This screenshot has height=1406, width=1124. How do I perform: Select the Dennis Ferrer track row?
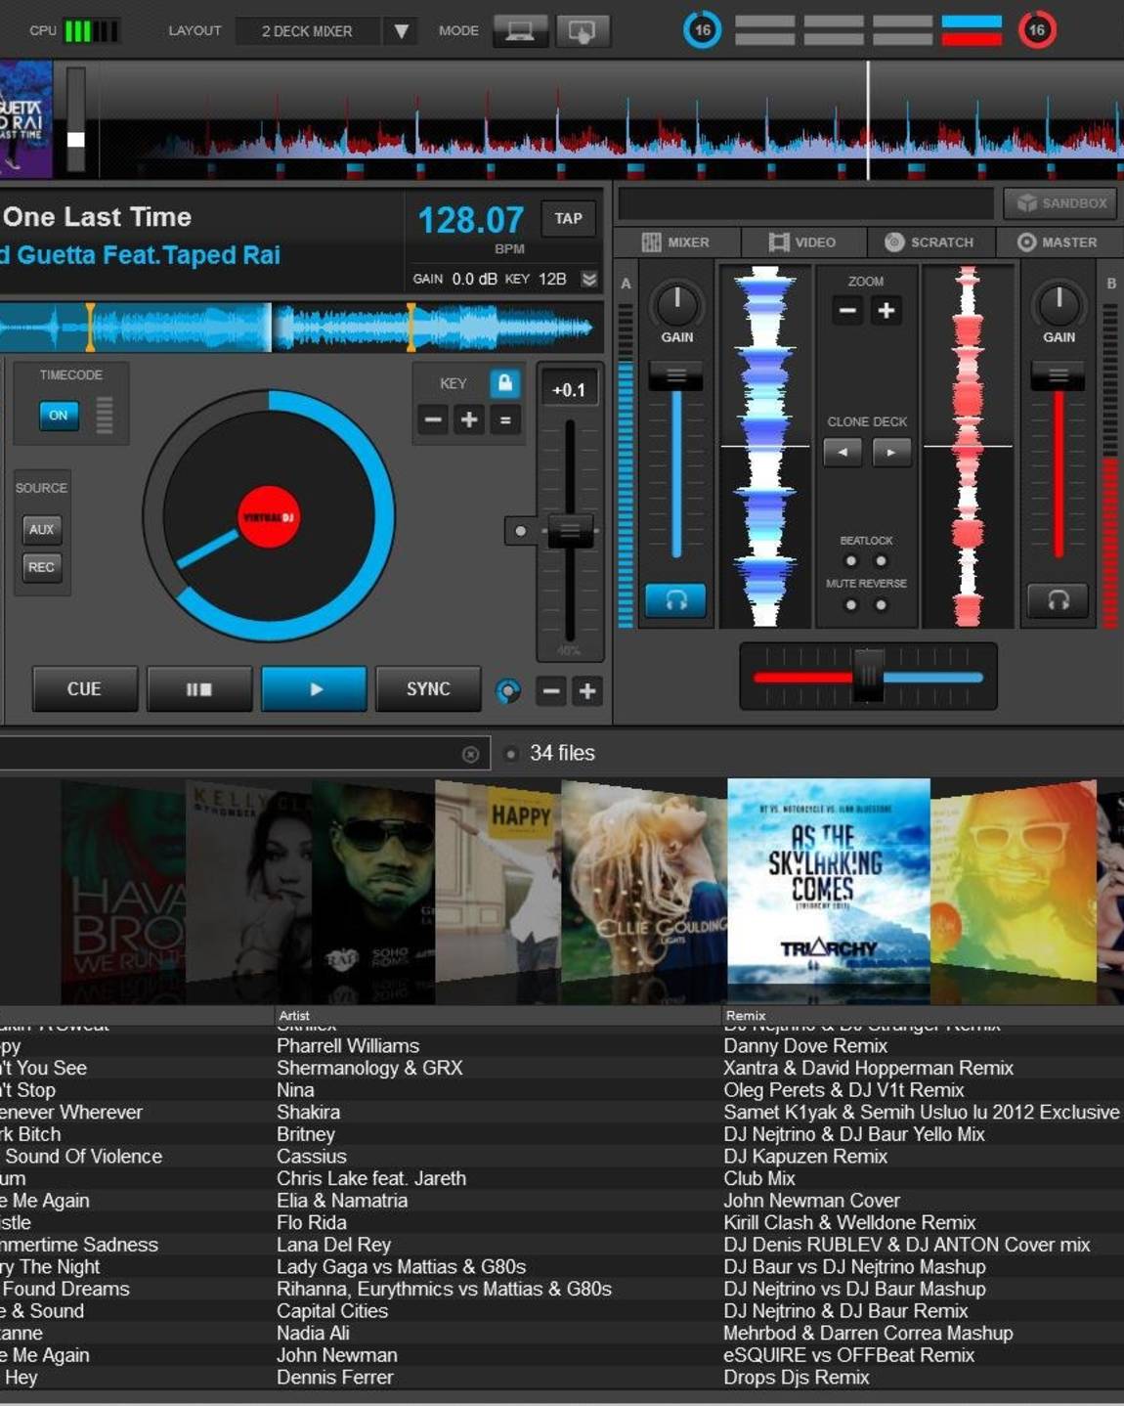point(562,1378)
